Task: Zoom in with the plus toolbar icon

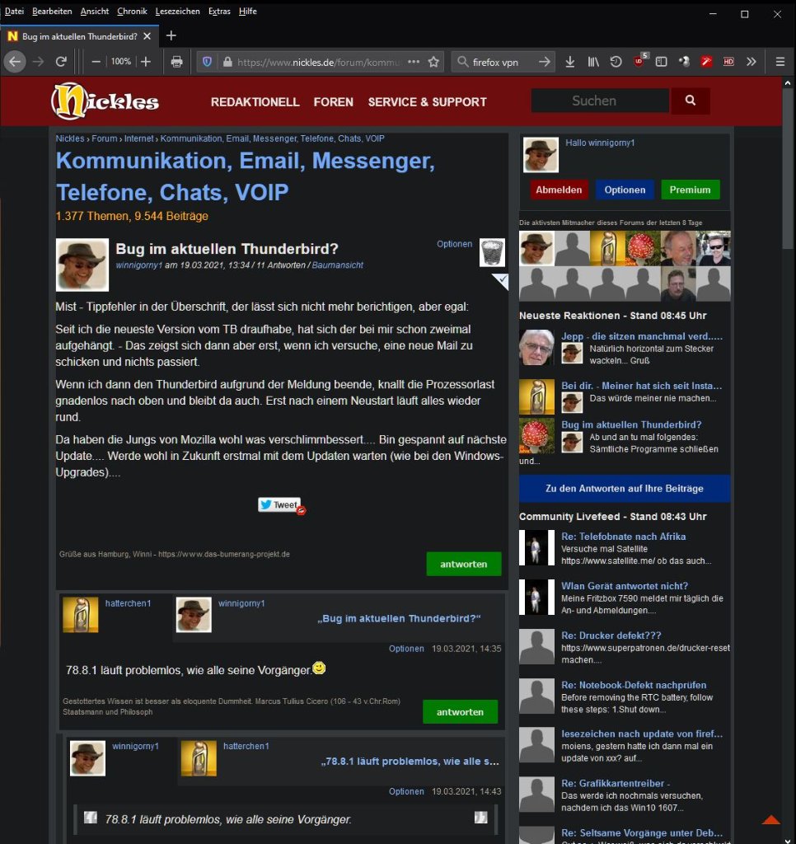Action: [x=146, y=62]
